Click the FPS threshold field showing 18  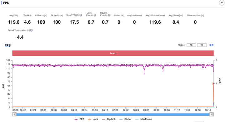point(191,45)
